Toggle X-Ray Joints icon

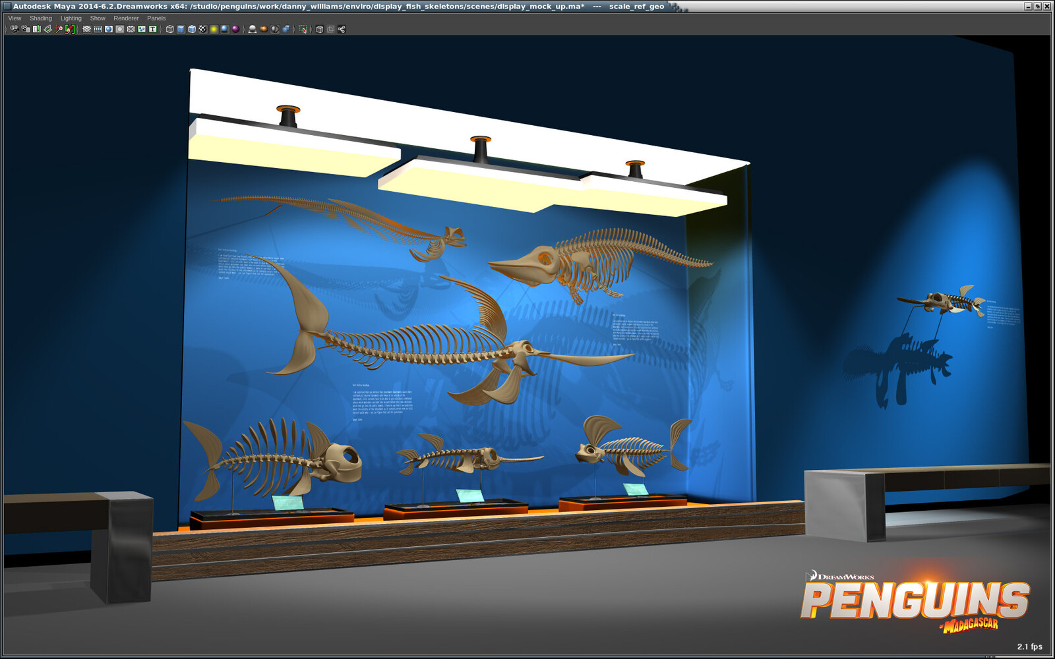[x=342, y=29]
